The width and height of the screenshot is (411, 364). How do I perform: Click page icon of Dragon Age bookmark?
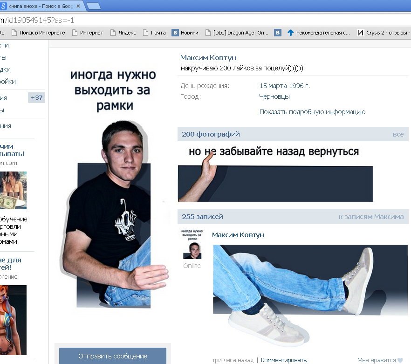(x=208, y=33)
